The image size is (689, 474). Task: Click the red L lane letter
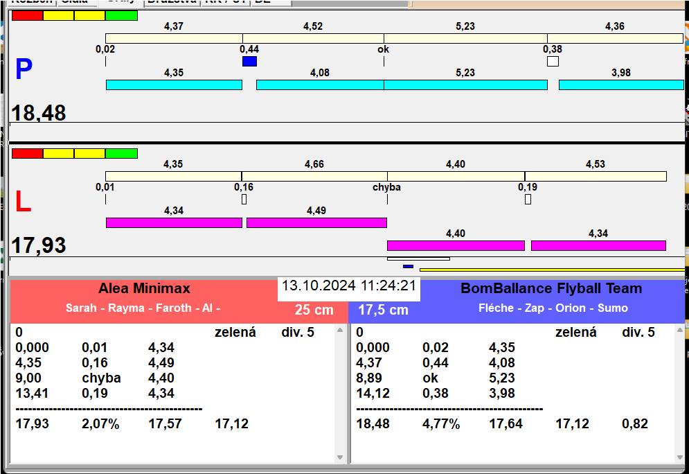(x=23, y=202)
